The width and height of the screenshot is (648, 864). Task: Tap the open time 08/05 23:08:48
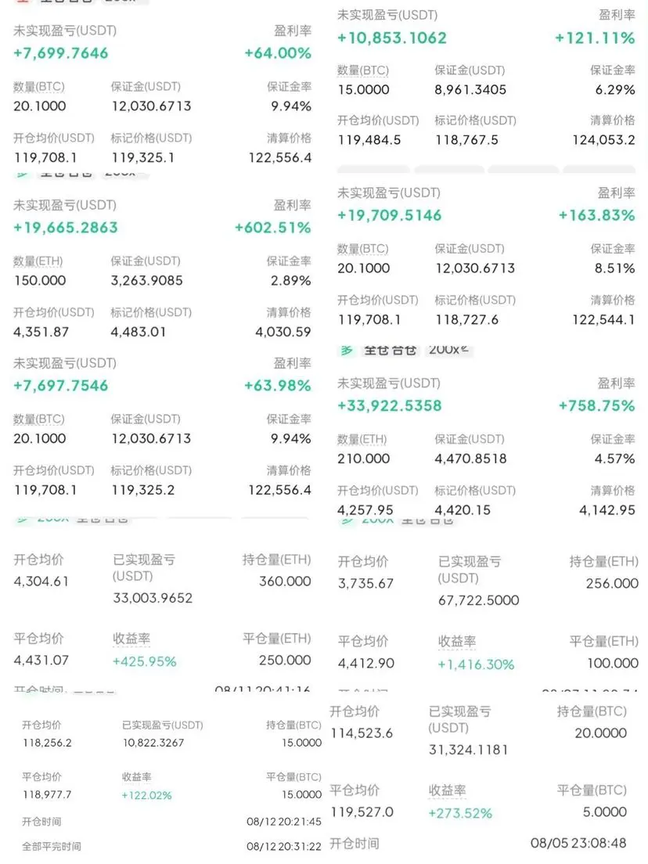pyautogui.click(x=578, y=843)
